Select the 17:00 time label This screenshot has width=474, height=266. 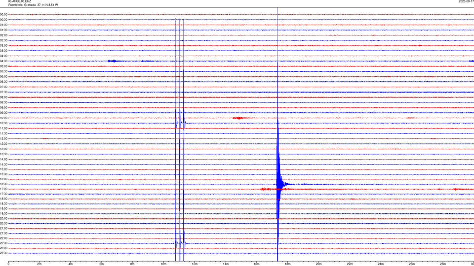point(3,189)
